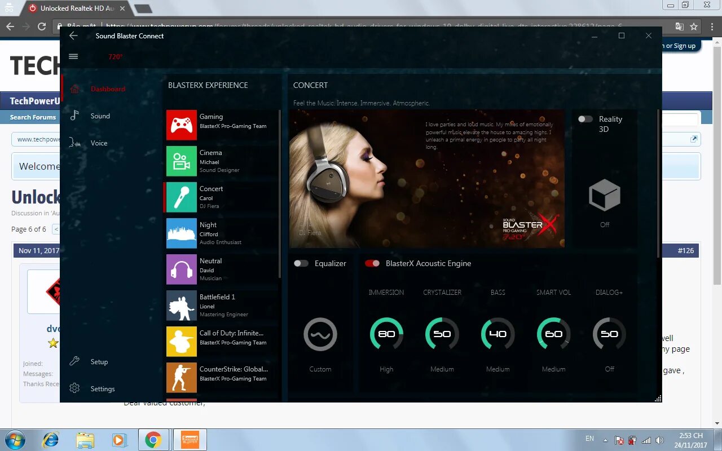
Task: Open the Dashboard menu item
Action: [x=108, y=89]
